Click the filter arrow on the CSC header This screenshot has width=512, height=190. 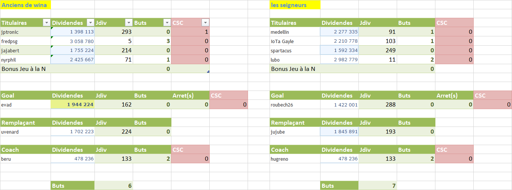(x=205, y=23)
